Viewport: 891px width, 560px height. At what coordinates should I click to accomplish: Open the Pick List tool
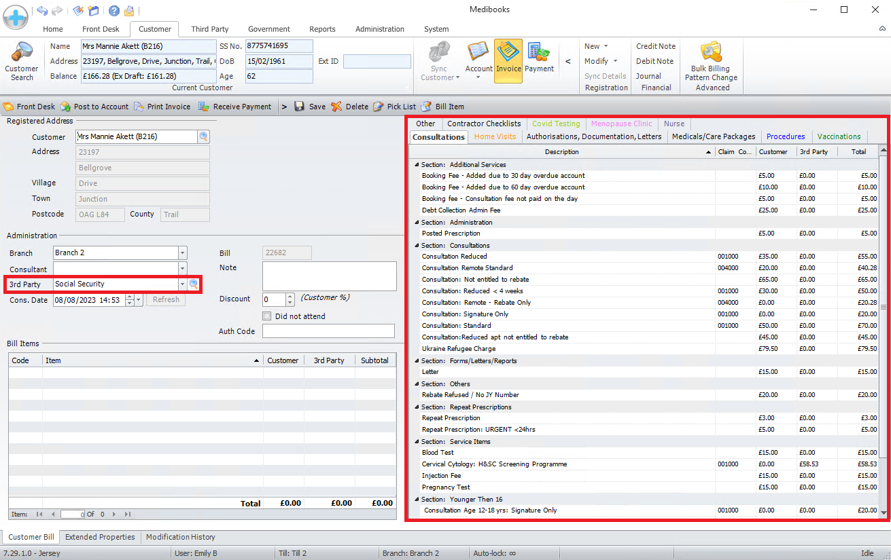point(395,107)
